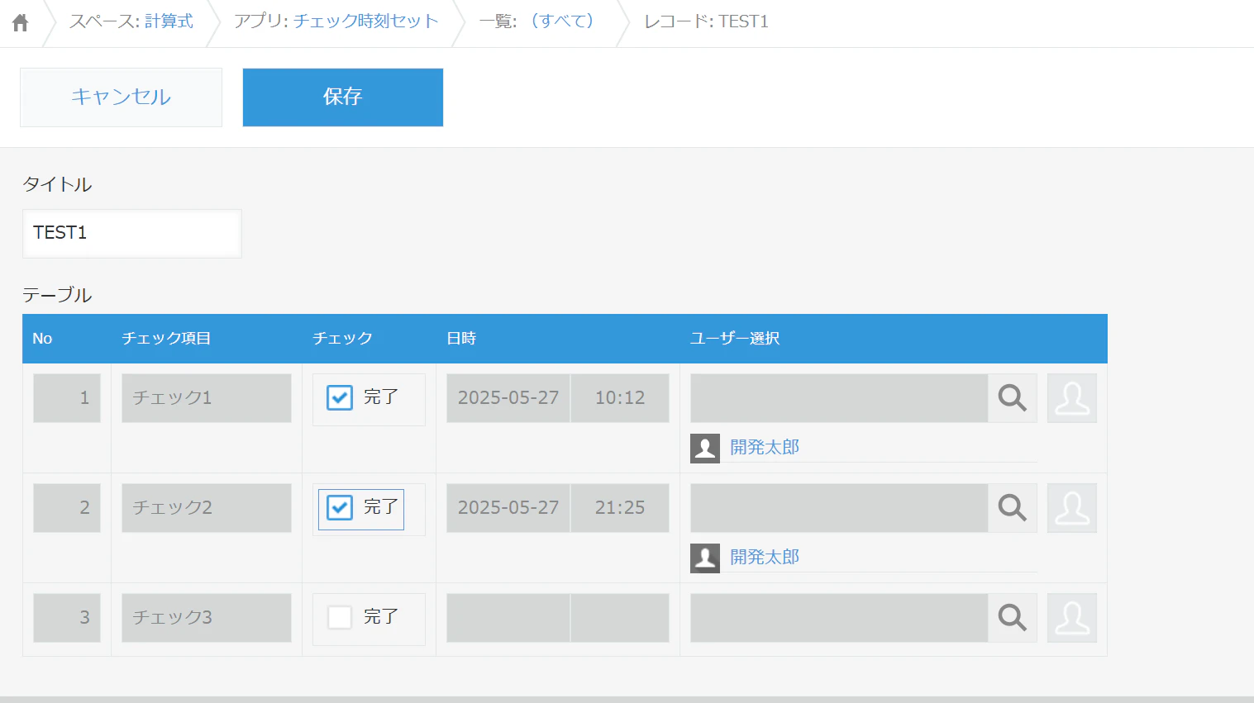The width and height of the screenshot is (1254, 703).
Task: Click レコード: TEST1 breadcrumb text
Action: (706, 21)
